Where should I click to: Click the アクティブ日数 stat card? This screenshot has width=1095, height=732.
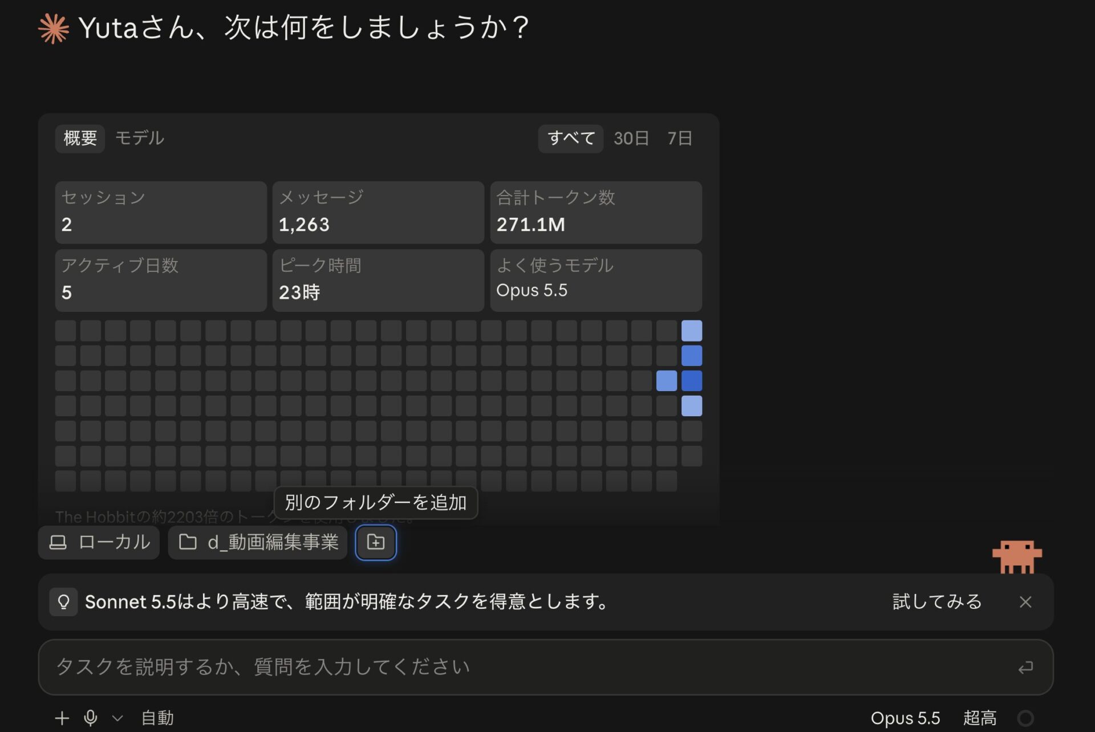161,280
